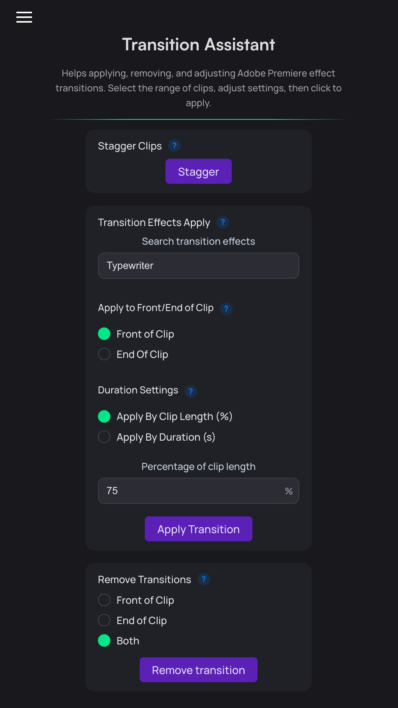Click the Typewriter transition search field
This screenshot has height=708, width=398.
[198, 265]
